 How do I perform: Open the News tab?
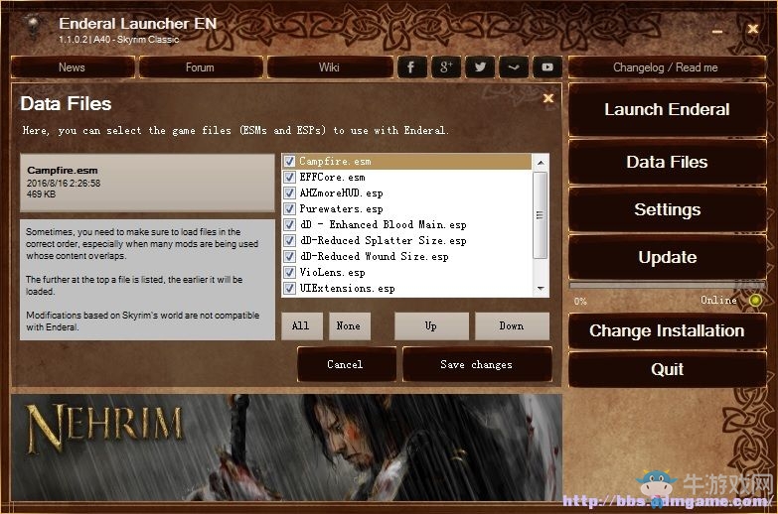(73, 67)
